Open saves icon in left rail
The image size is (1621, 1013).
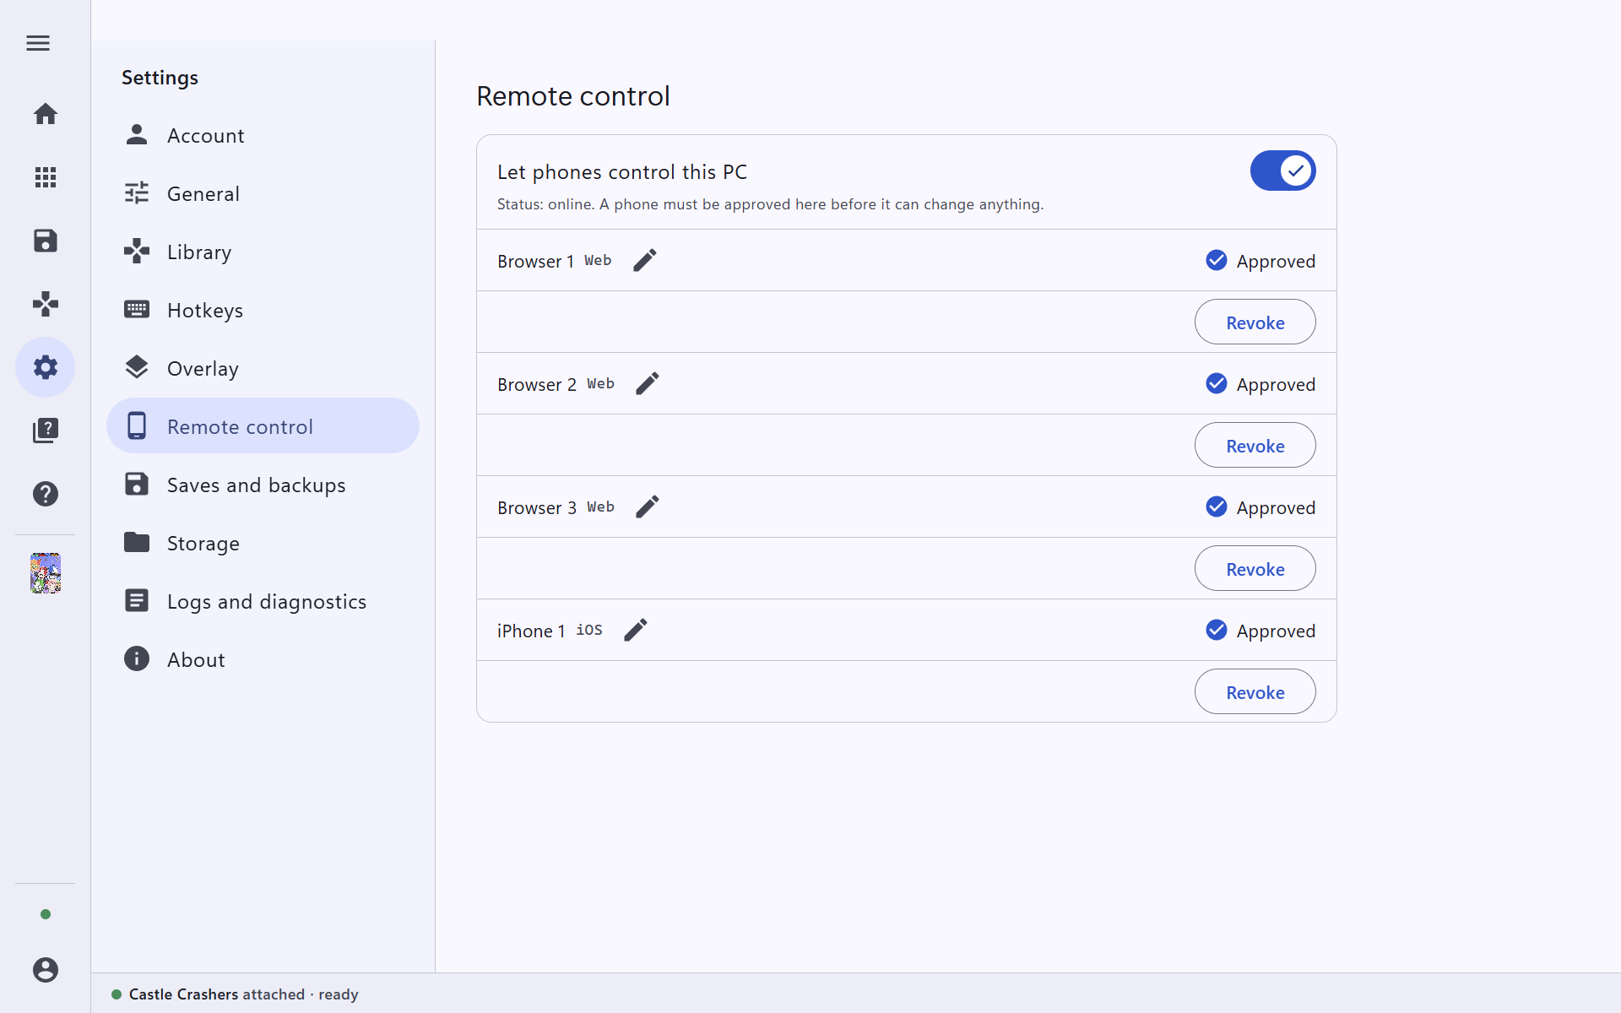46,241
